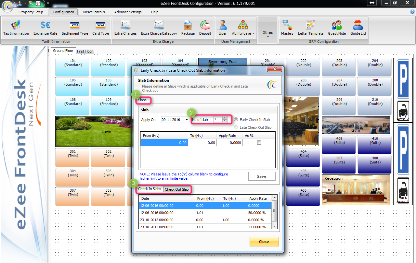Select room 102 (Standard)
416x263 pixels.
(109, 67)
